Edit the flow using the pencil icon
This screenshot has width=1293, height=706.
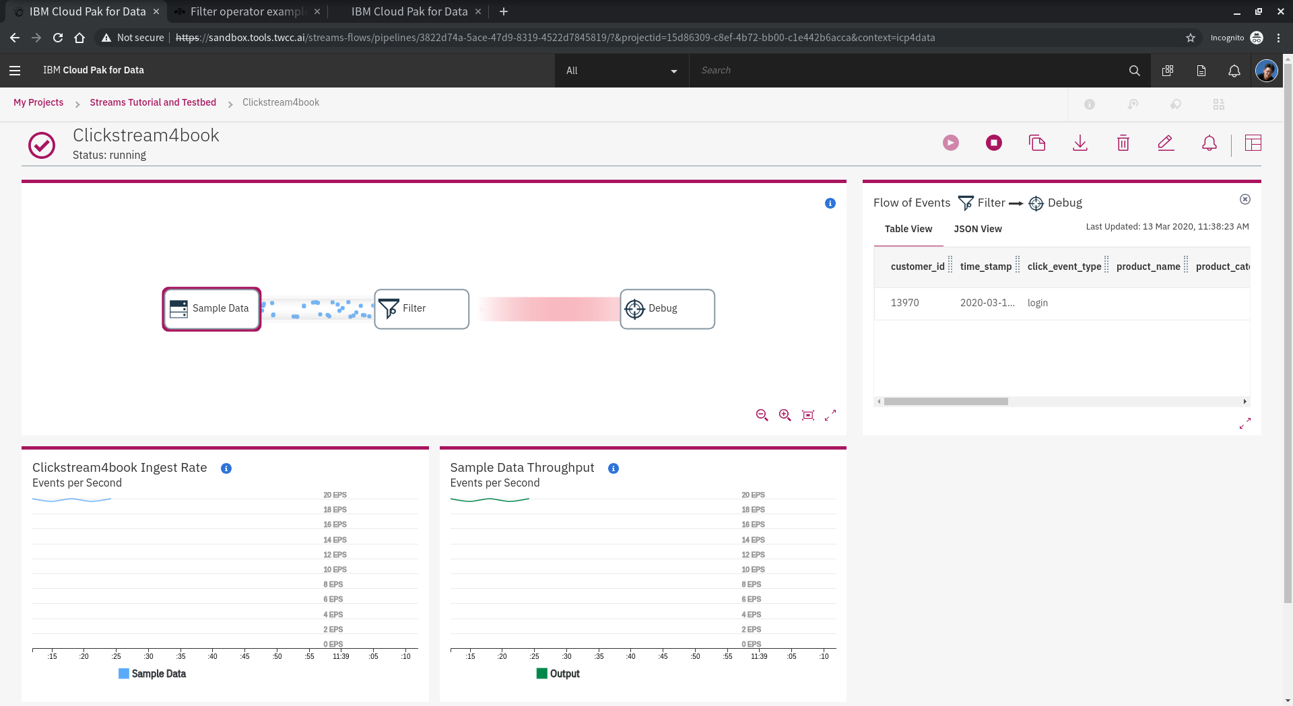coord(1166,143)
